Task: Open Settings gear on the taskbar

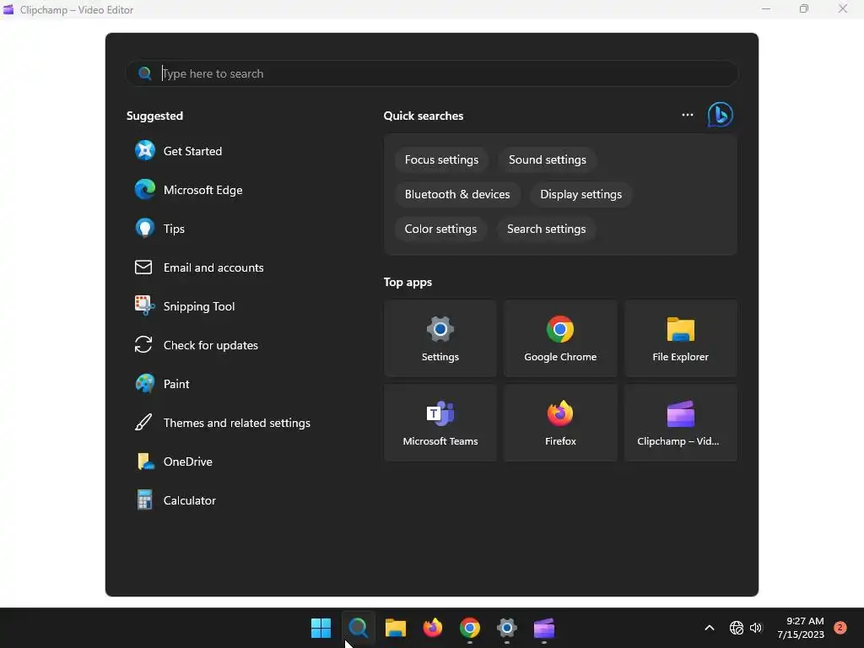Action: 507,628
